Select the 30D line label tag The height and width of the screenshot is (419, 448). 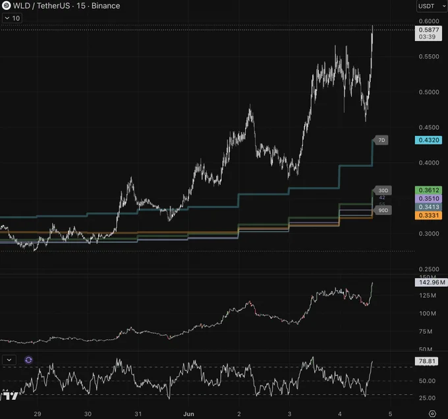click(x=383, y=190)
